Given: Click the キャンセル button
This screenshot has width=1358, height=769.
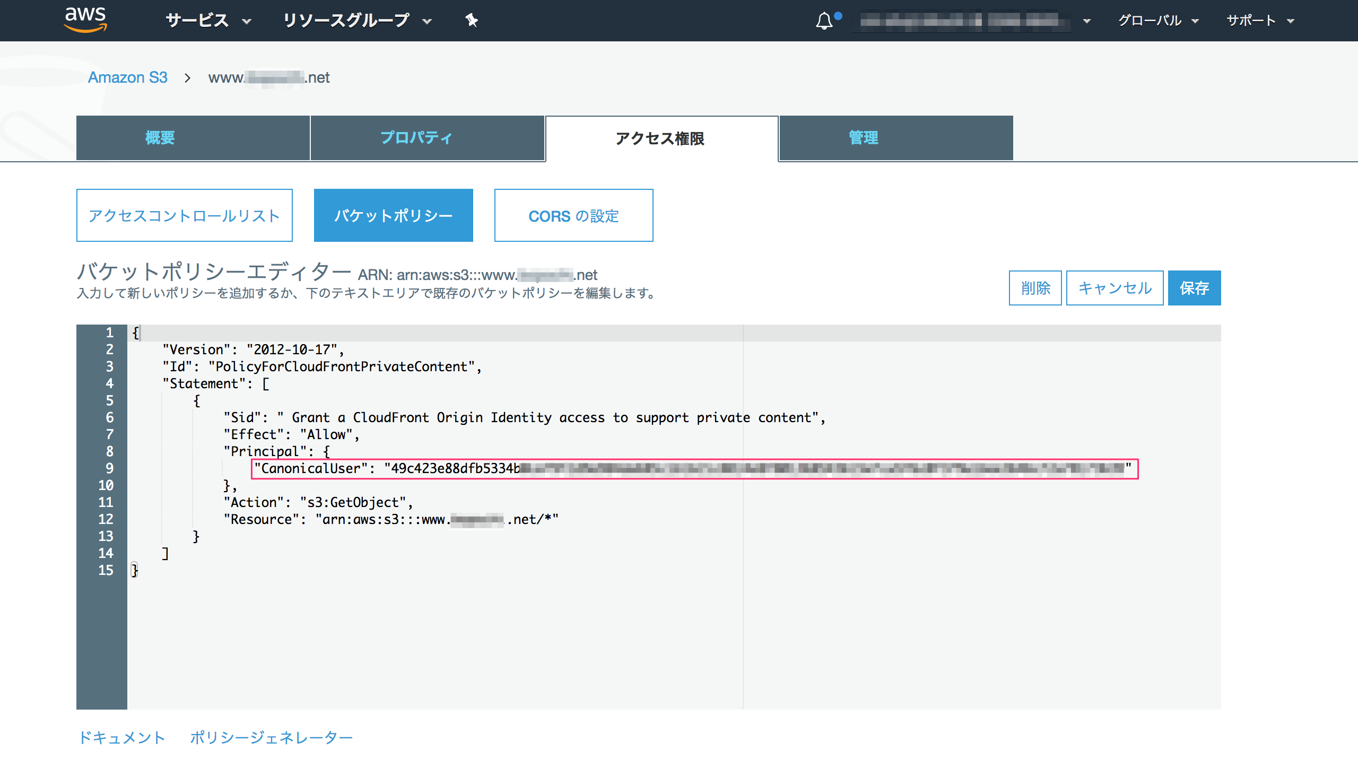Looking at the screenshot, I should pyautogui.click(x=1114, y=287).
